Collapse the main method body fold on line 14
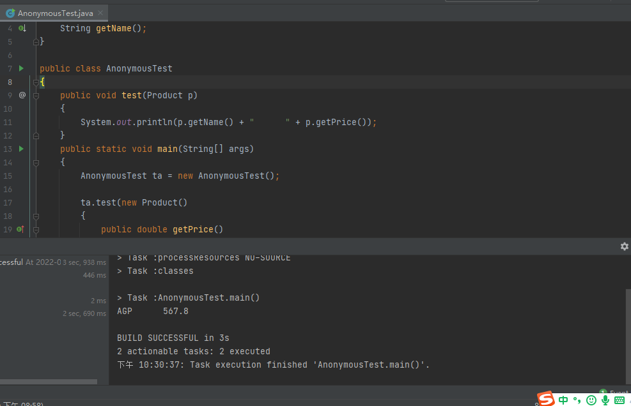 click(36, 162)
